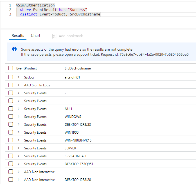The image size is (196, 184).
Task: Check the Security Events NULL row checkbox
Action: (11, 109)
